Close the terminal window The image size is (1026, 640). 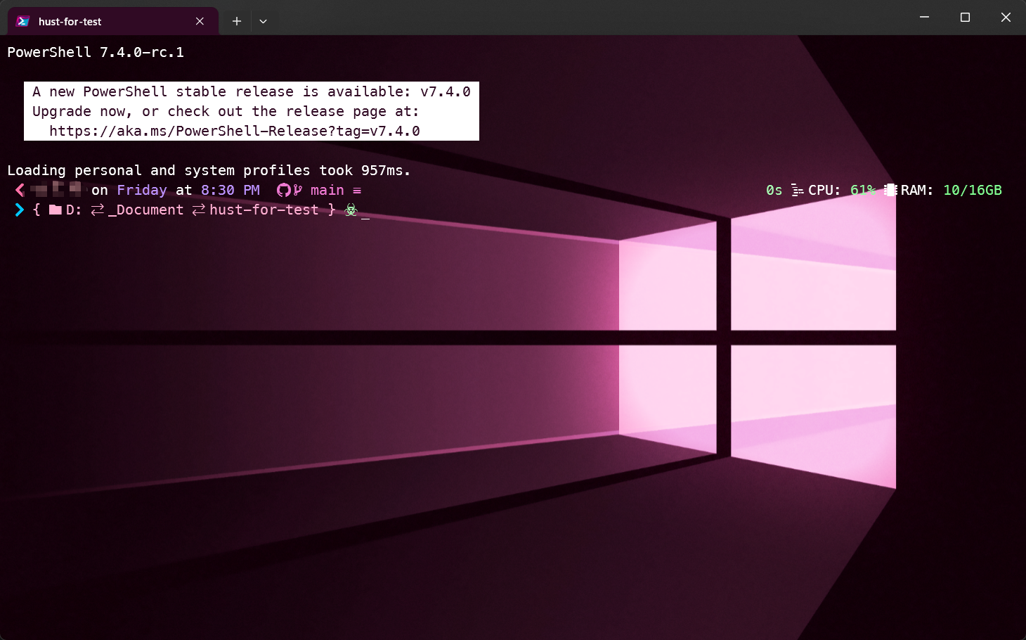(x=1006, y=17)
